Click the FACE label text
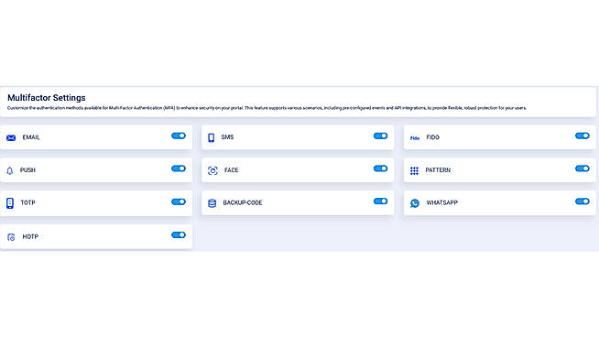 (231, 170)
